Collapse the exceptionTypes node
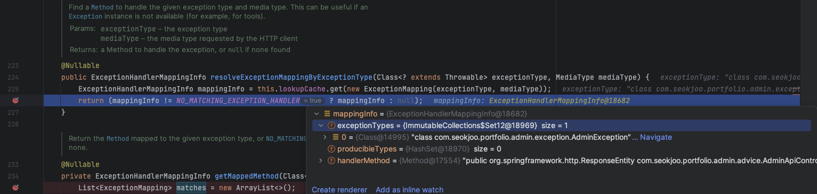817x194 pixels. (x=321, y=125)
